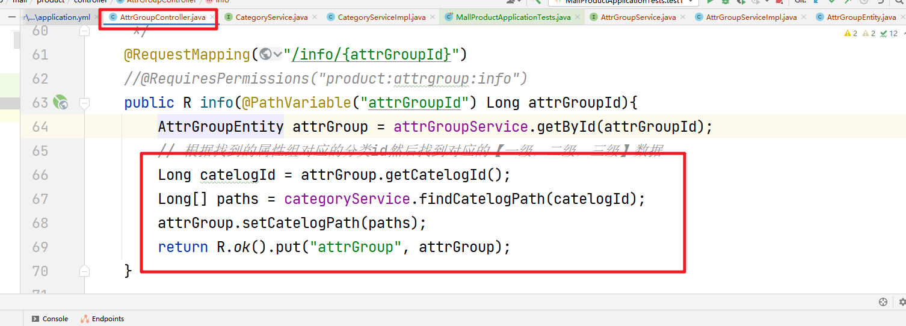This screenshot has width=906, height=326.
Task: Click the weak warnings count indicator
Action: (869, 34)
